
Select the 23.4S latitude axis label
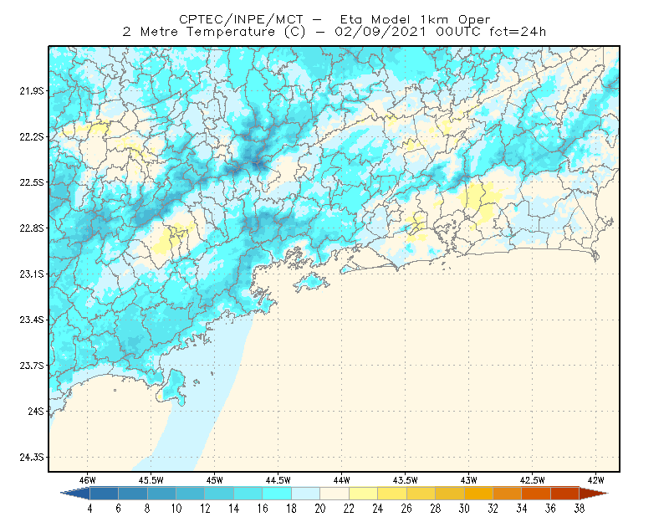[x=32, y=320]
